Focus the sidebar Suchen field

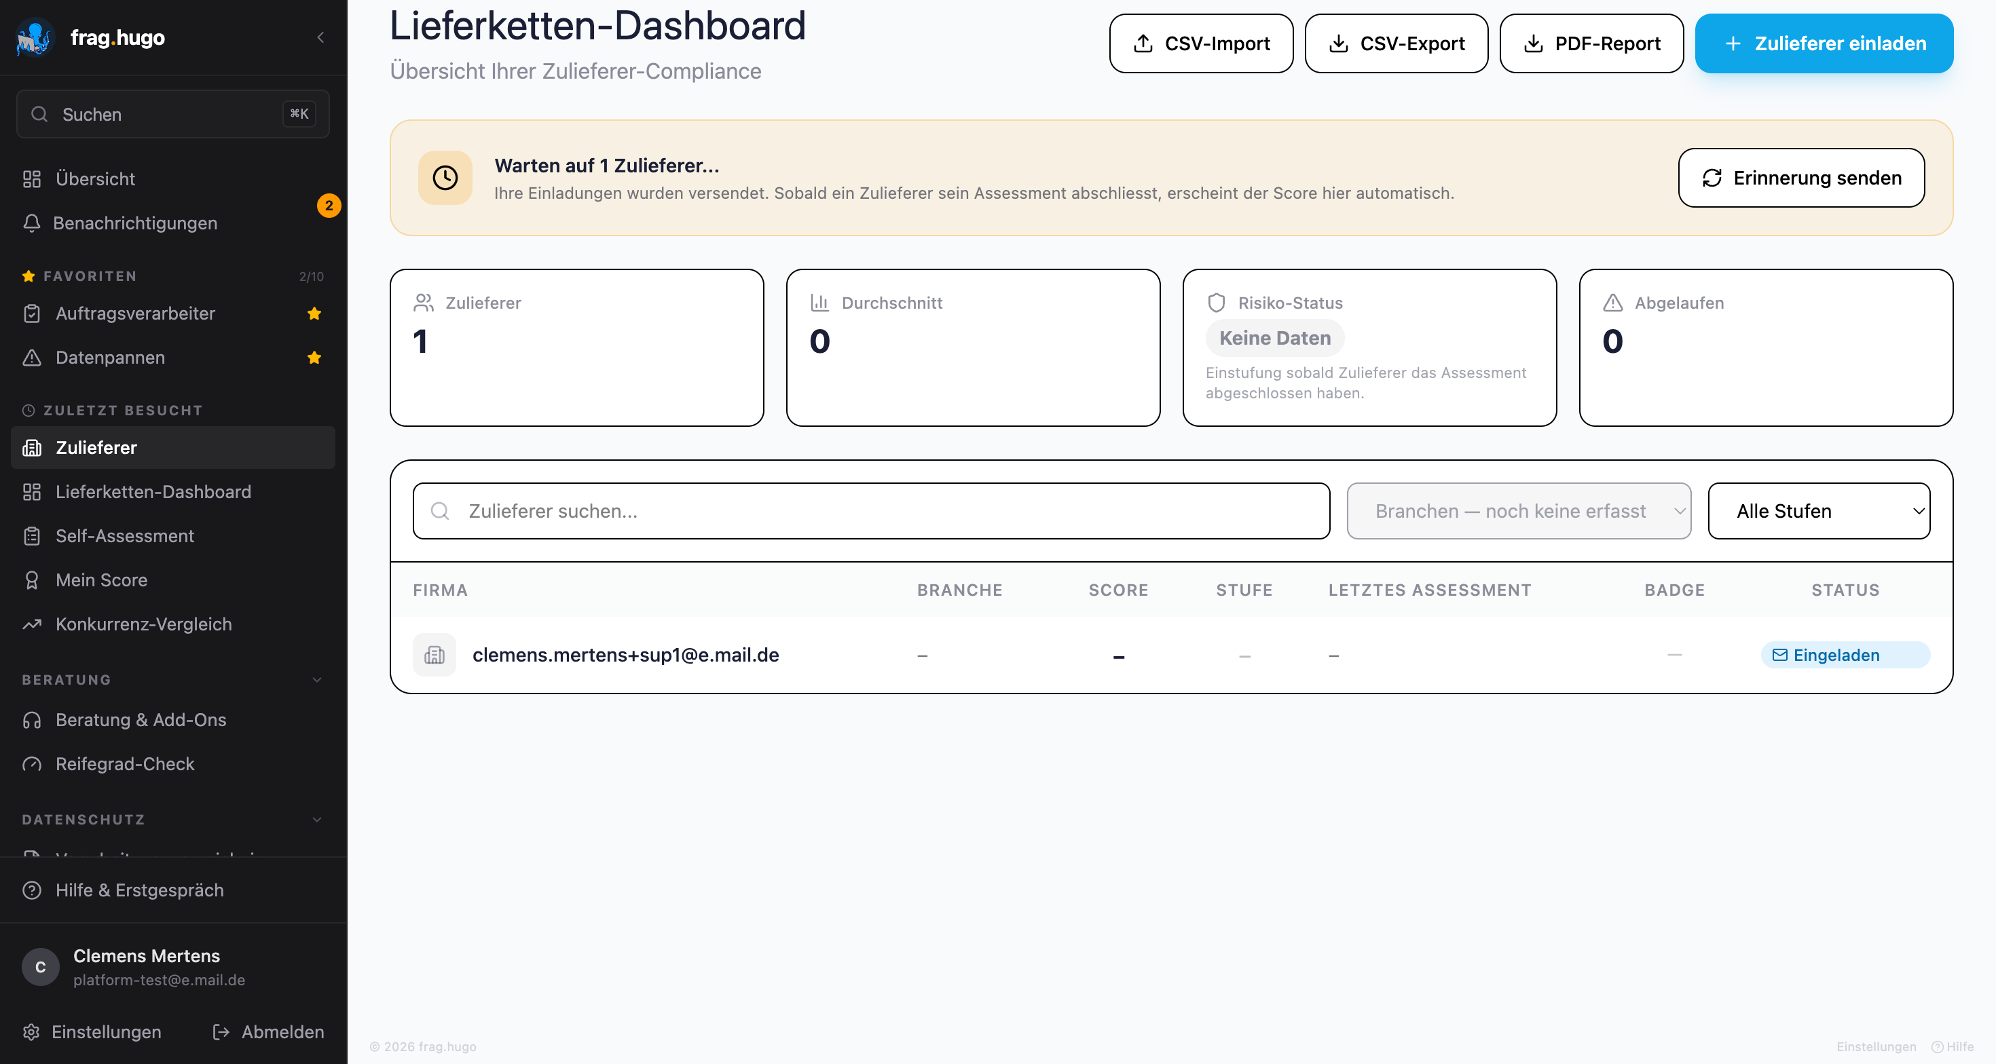pos(173,114)
